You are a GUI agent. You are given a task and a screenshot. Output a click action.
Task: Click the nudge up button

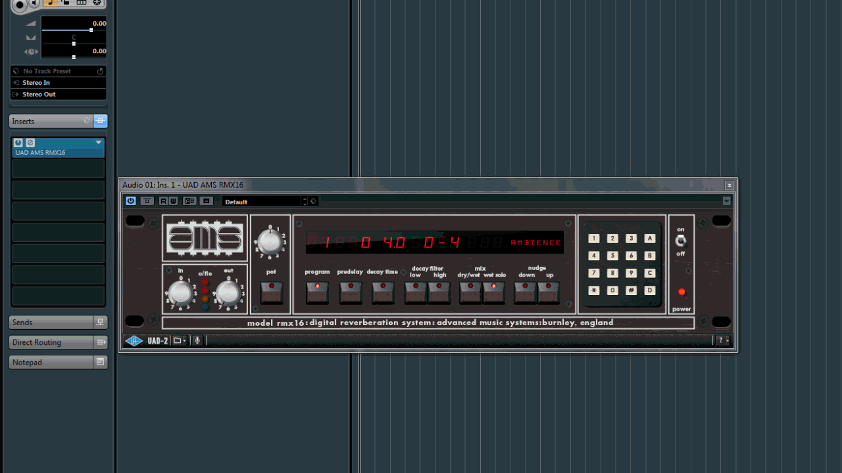click(x=549, y=292)
